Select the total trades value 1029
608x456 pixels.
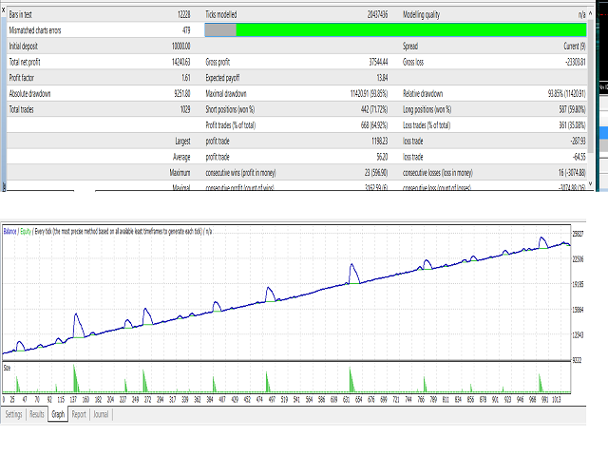[185, 110]
